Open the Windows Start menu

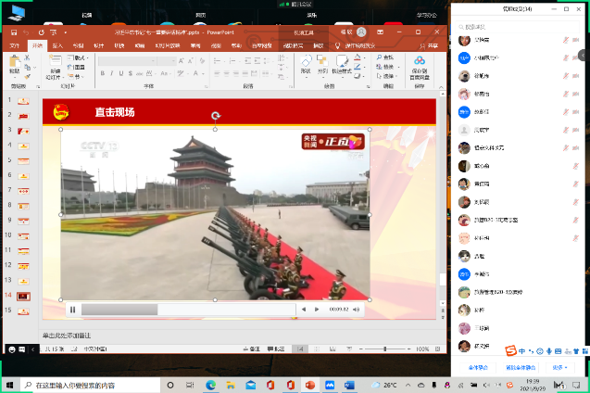10,385
